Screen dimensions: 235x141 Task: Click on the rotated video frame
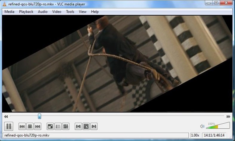tap(117, 64)
